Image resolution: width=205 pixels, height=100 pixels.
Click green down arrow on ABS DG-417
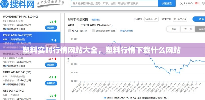(55, 96)
